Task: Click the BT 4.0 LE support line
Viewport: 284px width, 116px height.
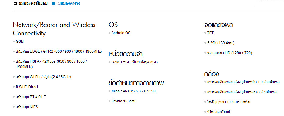Action: pyautogui.click(x=31, y=97)
